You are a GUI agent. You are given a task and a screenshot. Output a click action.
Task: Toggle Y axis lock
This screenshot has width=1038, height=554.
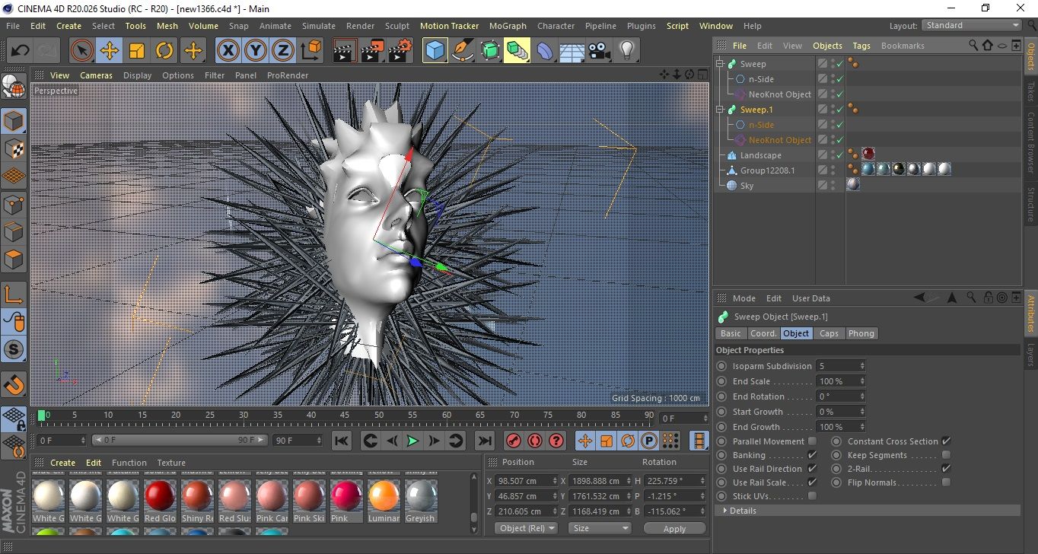click(255, 51)
